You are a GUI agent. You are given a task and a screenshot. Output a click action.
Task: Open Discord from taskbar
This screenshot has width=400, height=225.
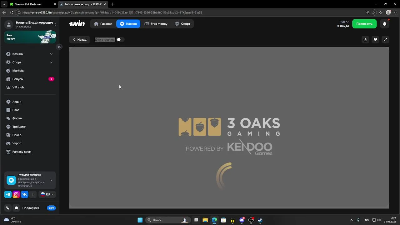pos(242,220)
